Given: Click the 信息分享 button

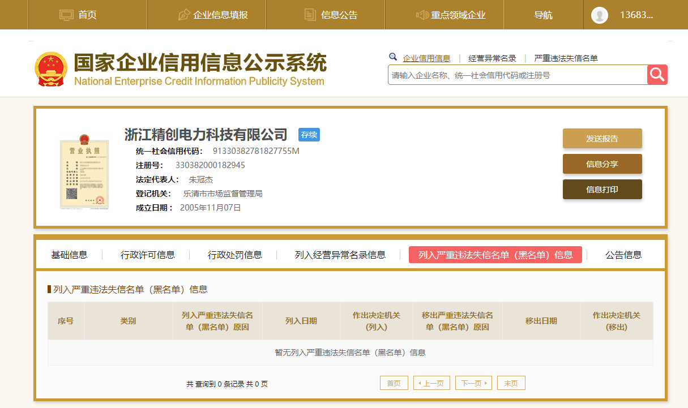Looking at the screenshot, I should point(602,164).
